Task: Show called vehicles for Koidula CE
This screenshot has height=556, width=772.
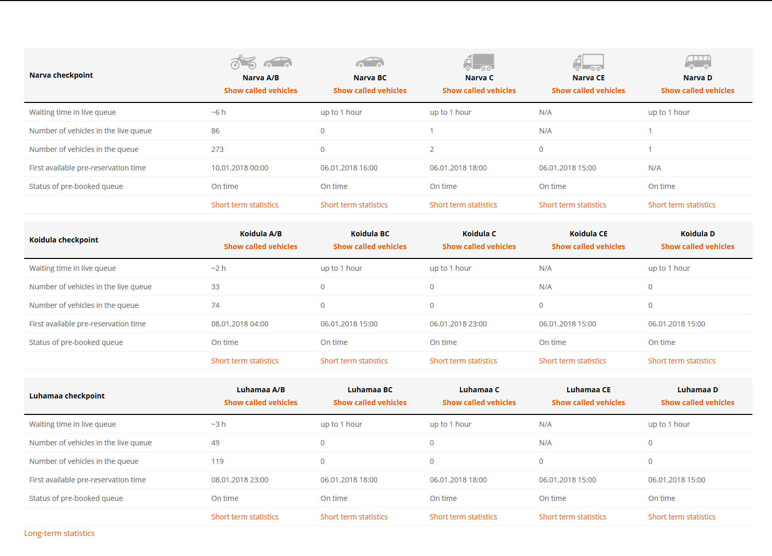Action: point(588,247)
